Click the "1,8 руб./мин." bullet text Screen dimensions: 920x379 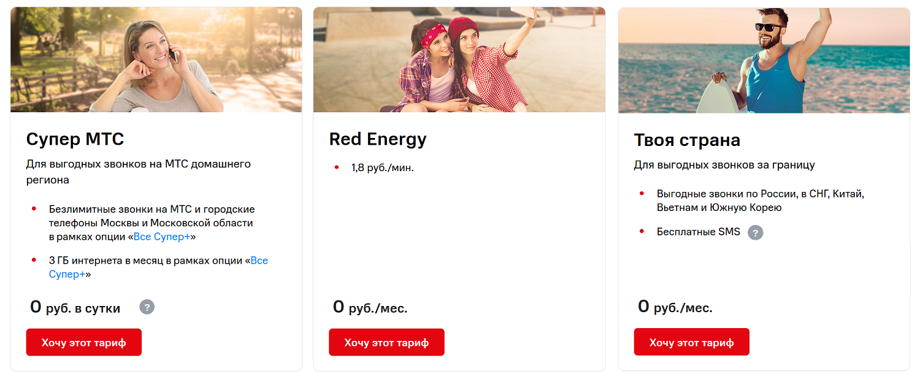(382, 167)
